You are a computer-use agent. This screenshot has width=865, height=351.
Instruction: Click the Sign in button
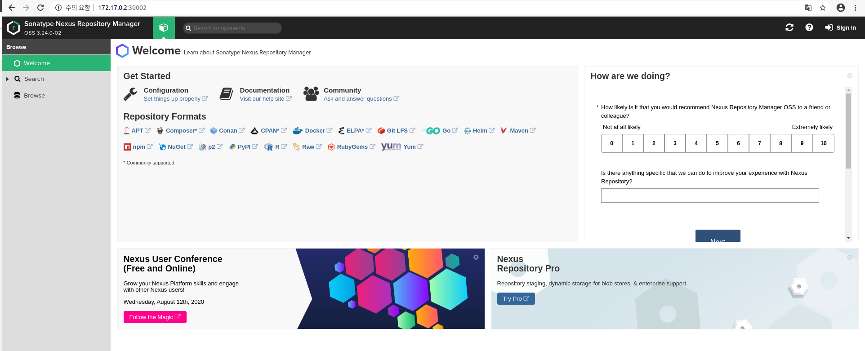[840, 27]
